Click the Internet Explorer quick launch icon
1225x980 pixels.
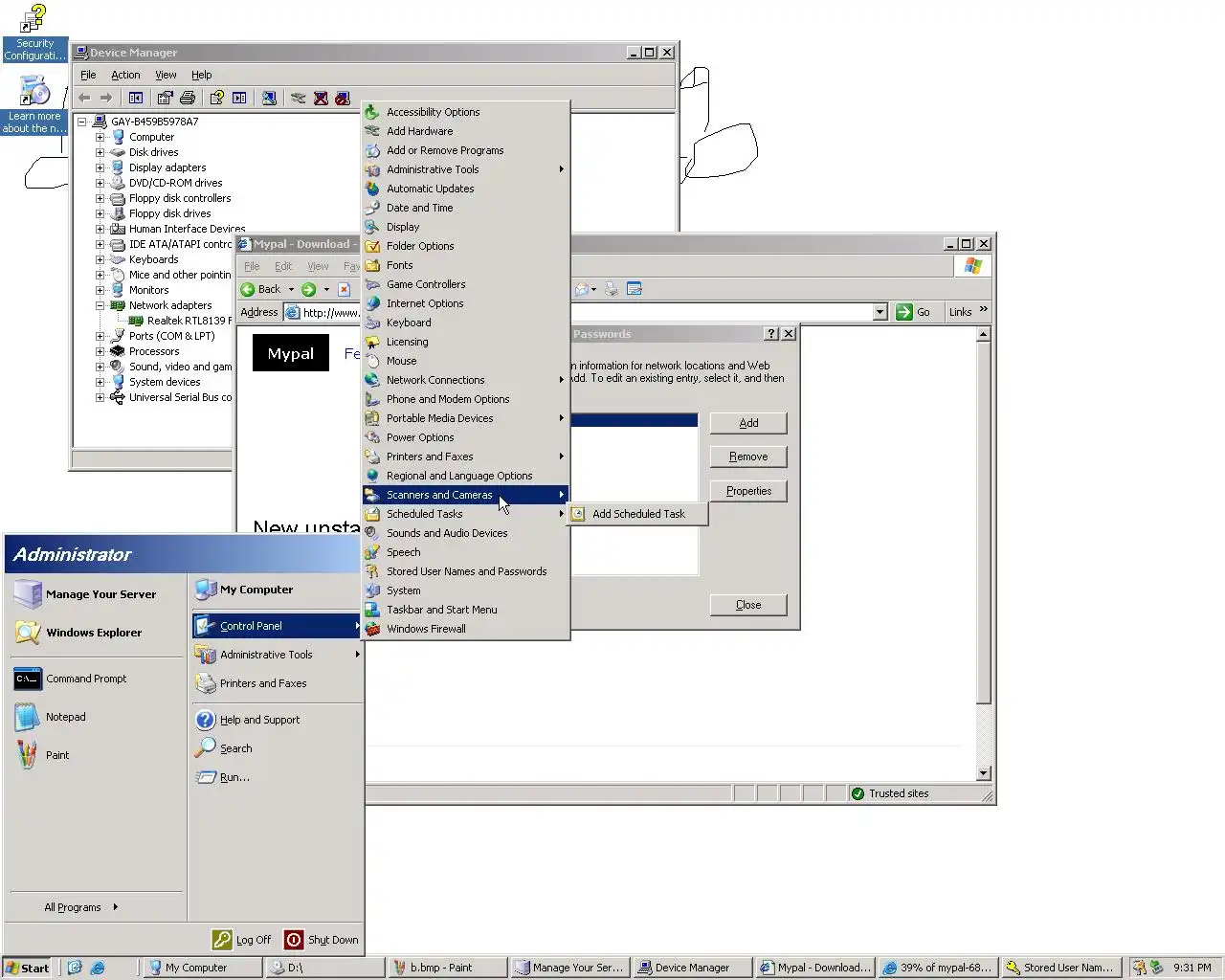(97, 968)
